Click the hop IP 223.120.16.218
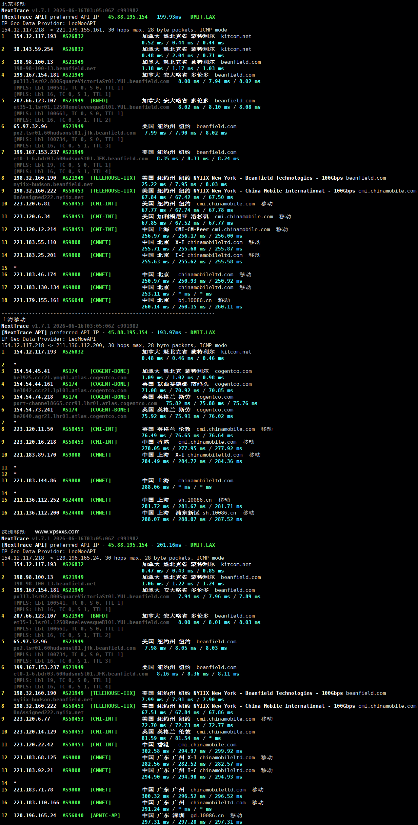Image resolution: width=418 pixels, height=825 pixels. tap(35, 442)
